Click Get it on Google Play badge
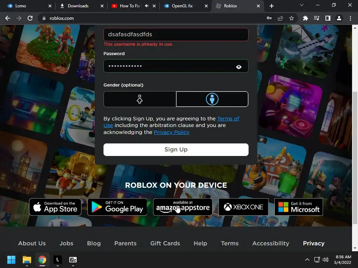 pos(117,207)
